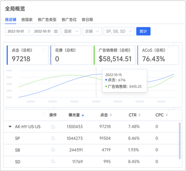Open the calendar icon in date range

click(x=56, y=31)
